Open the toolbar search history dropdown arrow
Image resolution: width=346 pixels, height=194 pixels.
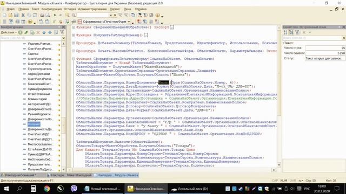pos(110,15)
